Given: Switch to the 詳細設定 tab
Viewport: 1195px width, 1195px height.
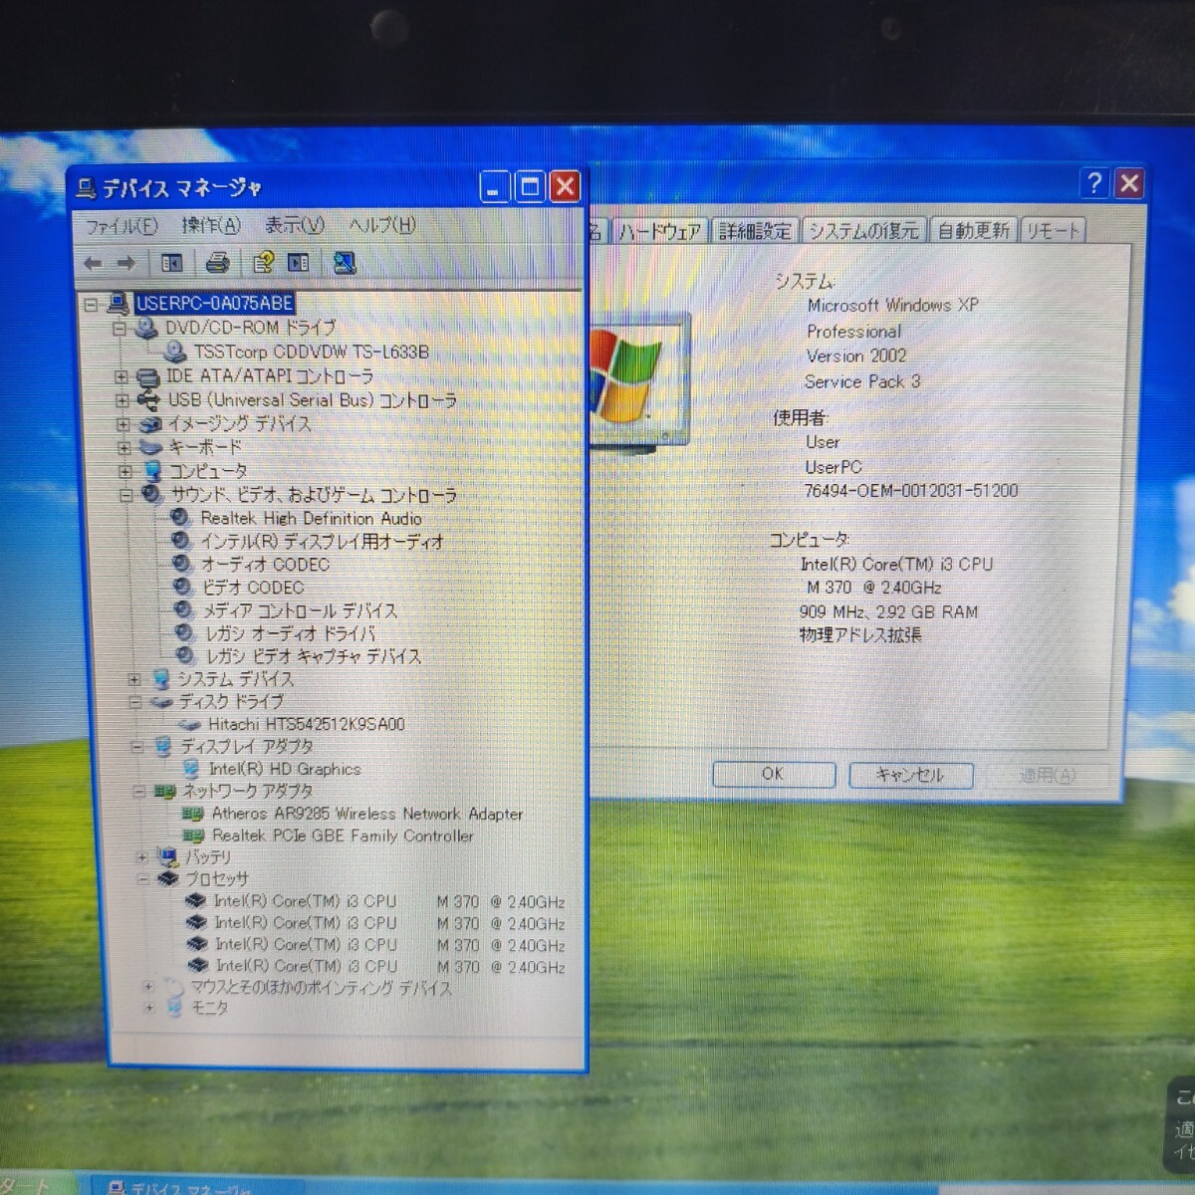Looking at the screenshot, I should pyautogui.click(x=755, y=231).
